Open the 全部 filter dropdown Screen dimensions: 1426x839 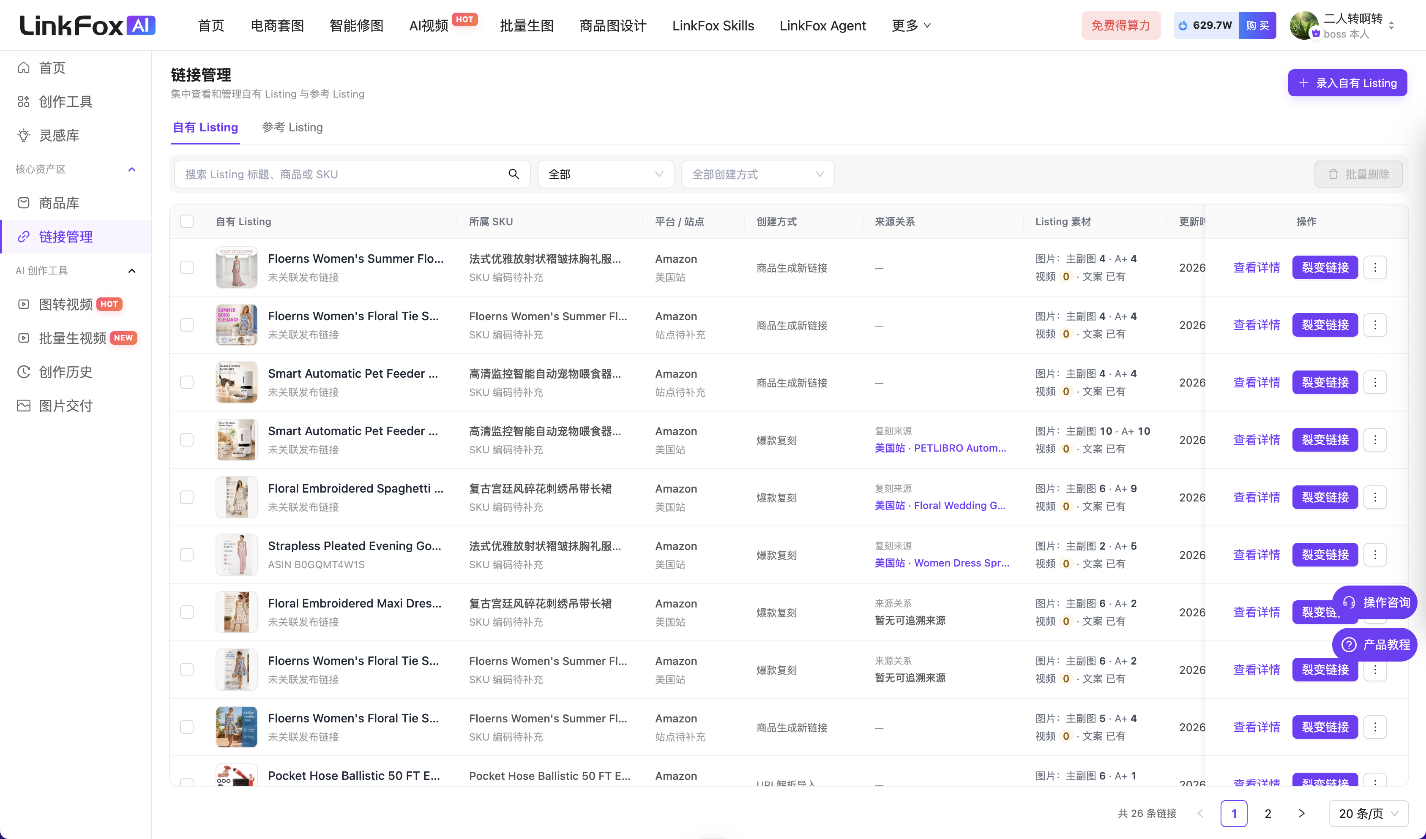click(x=606, y=174)
